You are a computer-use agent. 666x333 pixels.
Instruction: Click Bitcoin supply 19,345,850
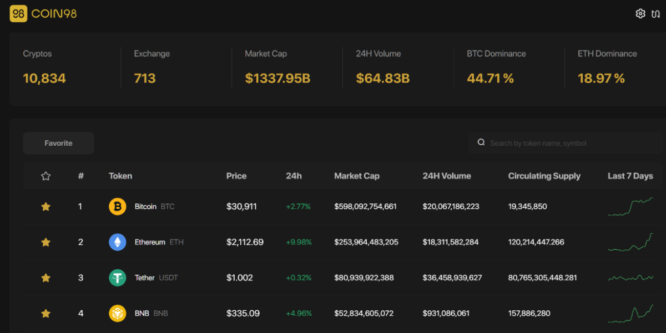click(x=528, y=207)
